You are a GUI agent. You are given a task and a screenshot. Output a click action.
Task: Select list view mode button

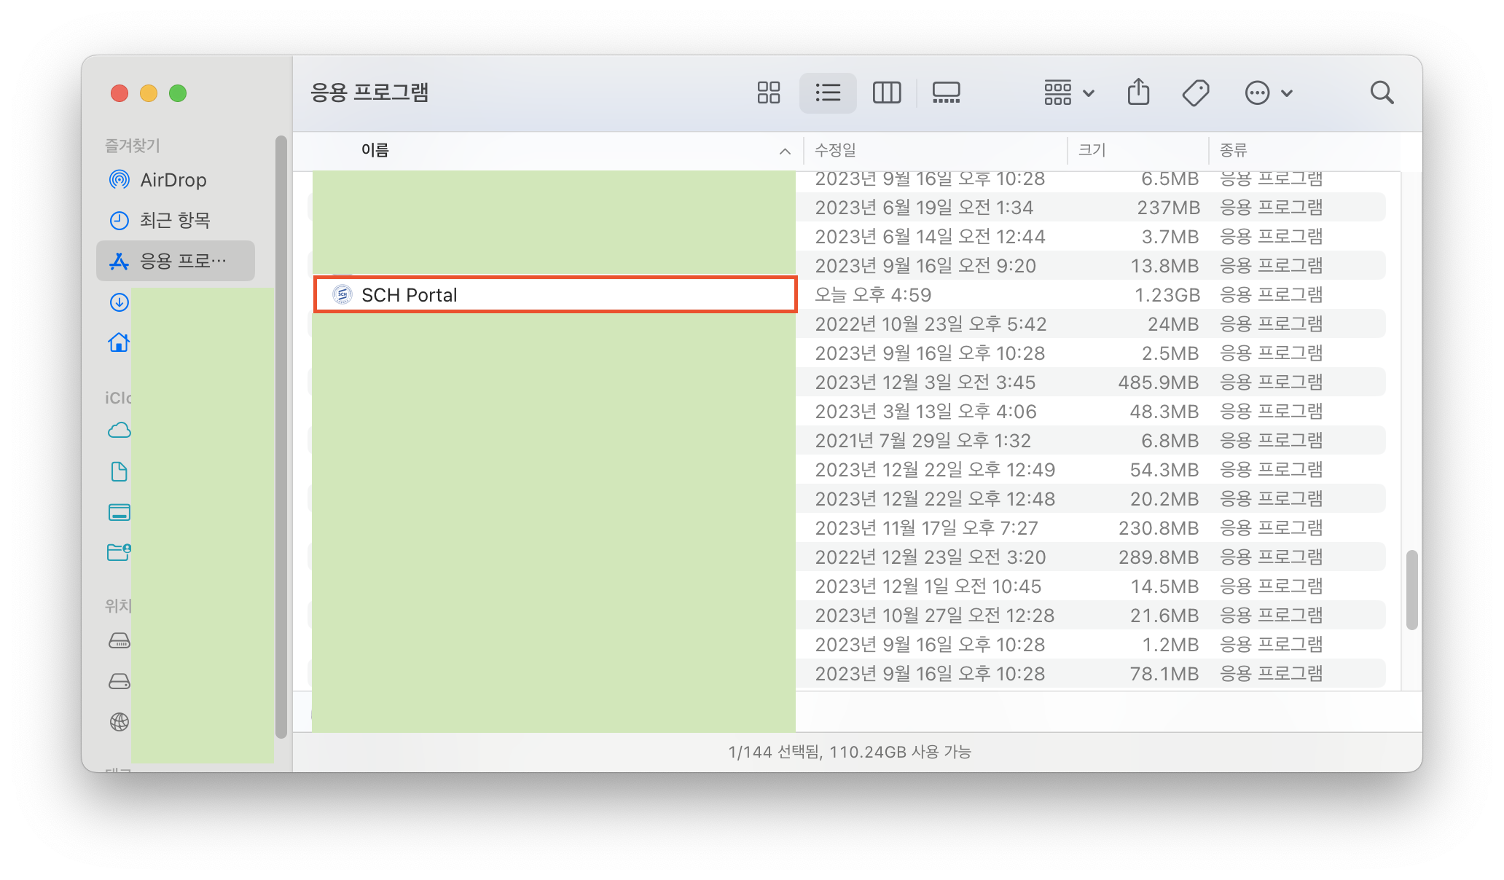pos(828,93)
